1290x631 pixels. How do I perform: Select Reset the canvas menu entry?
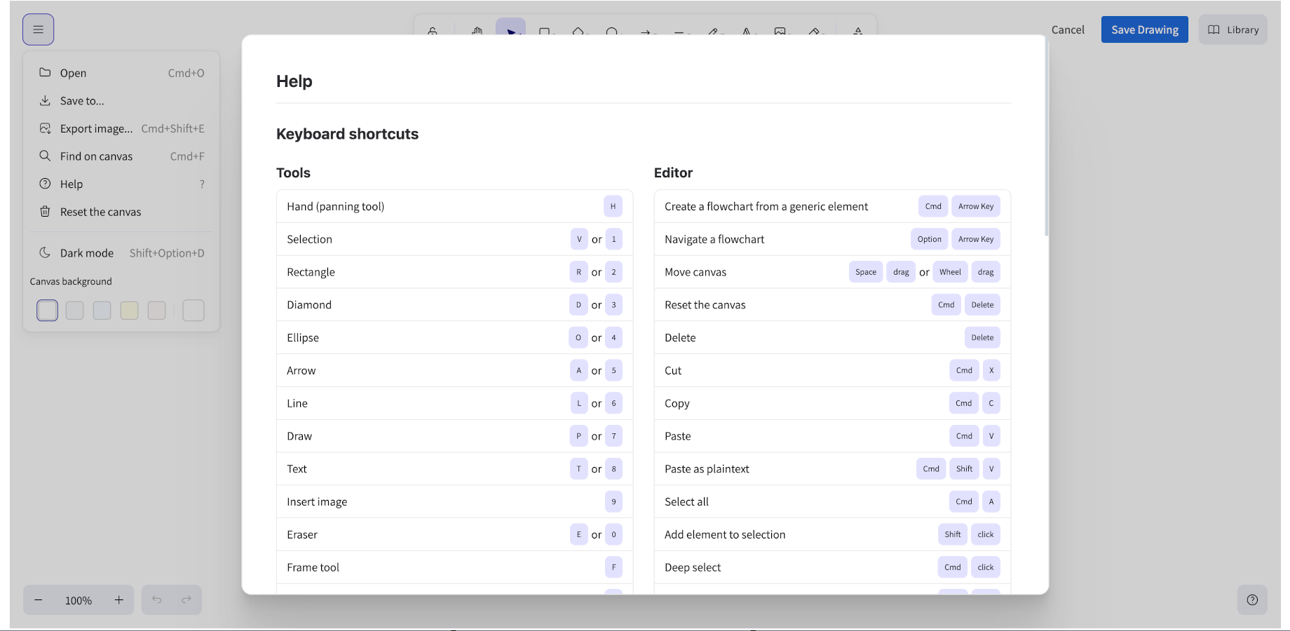coord(121,212)
